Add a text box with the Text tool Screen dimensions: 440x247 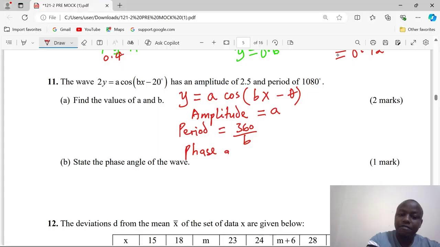(100, 43)
